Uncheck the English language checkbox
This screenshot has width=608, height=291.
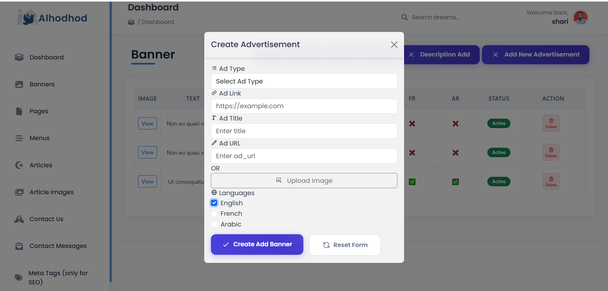214,203
